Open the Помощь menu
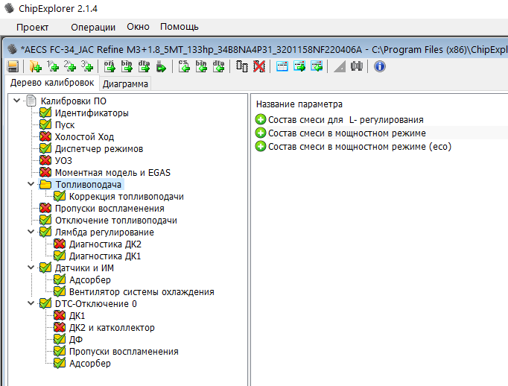This screenshot has width=508, height=386. click(180, 27)
